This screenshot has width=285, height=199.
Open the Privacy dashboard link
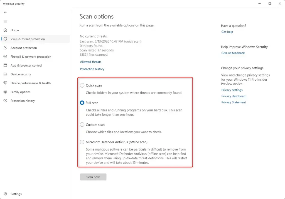point(234,96)
